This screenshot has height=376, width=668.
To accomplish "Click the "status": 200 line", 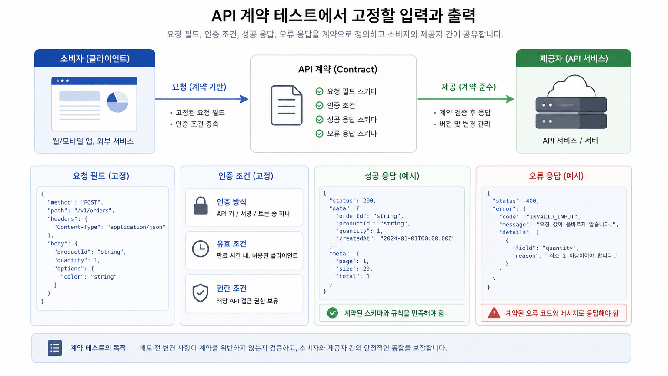I will coord(353,201).
